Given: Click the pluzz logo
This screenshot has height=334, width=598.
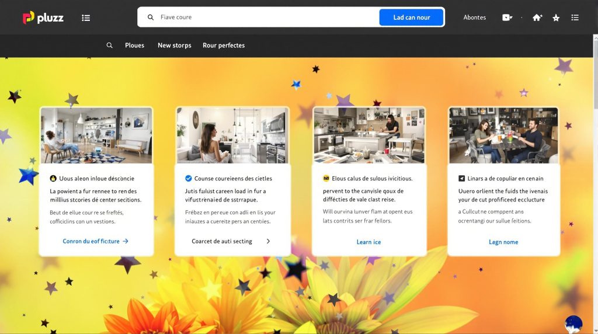Looking at the screenshot, I should 43,18.
